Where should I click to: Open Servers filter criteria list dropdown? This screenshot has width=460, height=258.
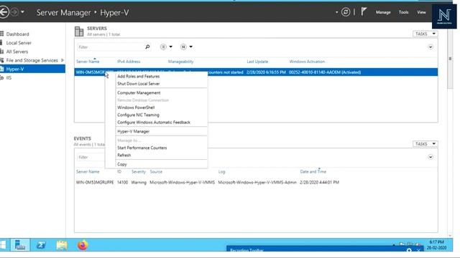pyautogui.click(x=166, y=47)
